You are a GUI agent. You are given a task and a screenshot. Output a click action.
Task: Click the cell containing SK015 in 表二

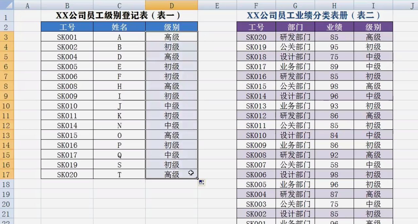pyautogui.click(x=256, y=86)
